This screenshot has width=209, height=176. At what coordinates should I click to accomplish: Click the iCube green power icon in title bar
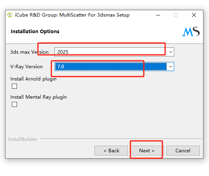(x=10, y=15)
